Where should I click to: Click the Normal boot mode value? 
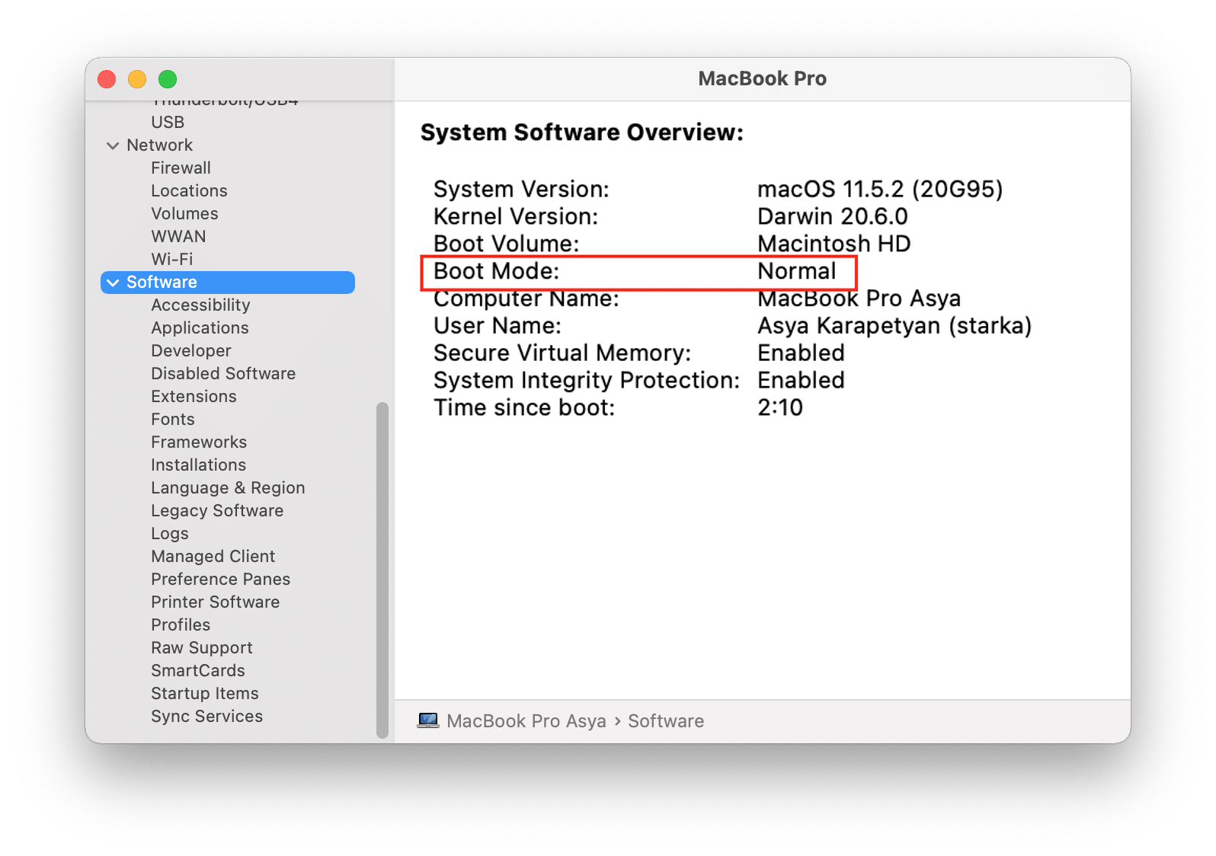[x=796, y=271]
